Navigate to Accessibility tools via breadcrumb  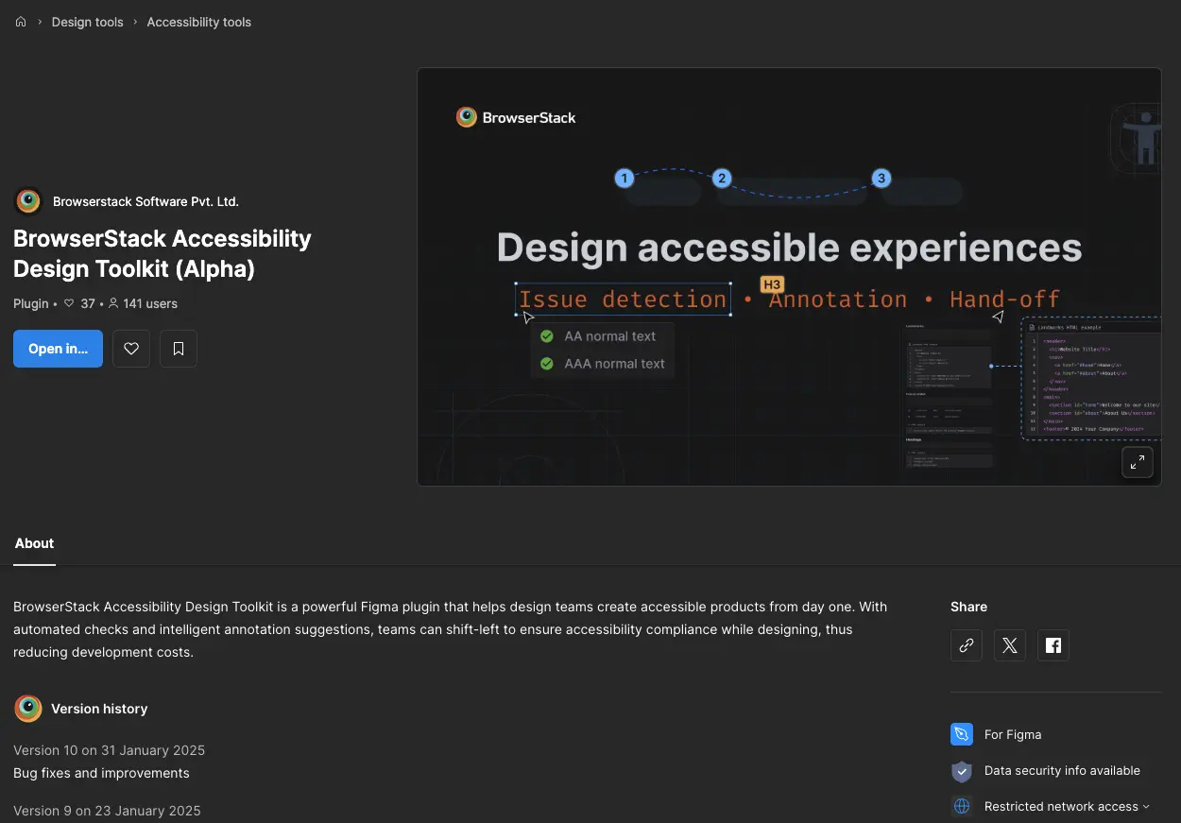(x=198, y=21)
